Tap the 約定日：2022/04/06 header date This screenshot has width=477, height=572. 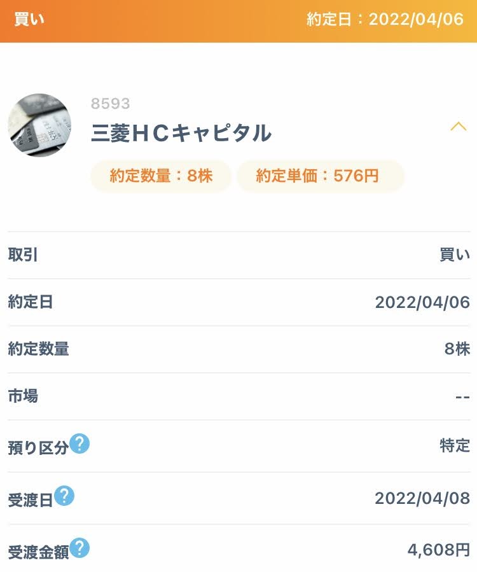[385, 19]
